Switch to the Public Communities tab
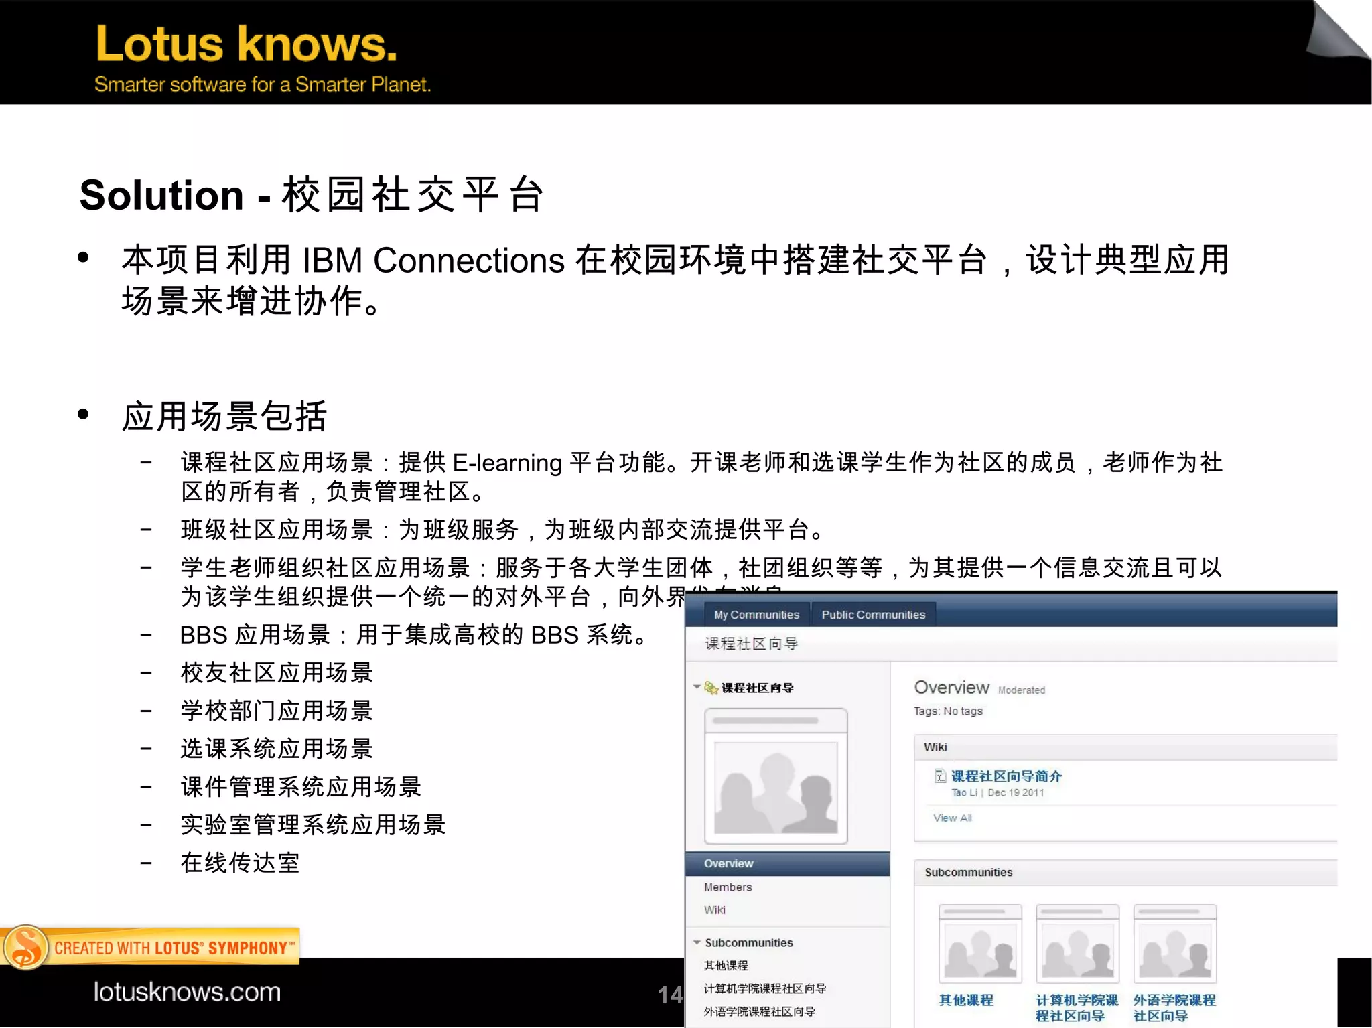 point(873,615)
